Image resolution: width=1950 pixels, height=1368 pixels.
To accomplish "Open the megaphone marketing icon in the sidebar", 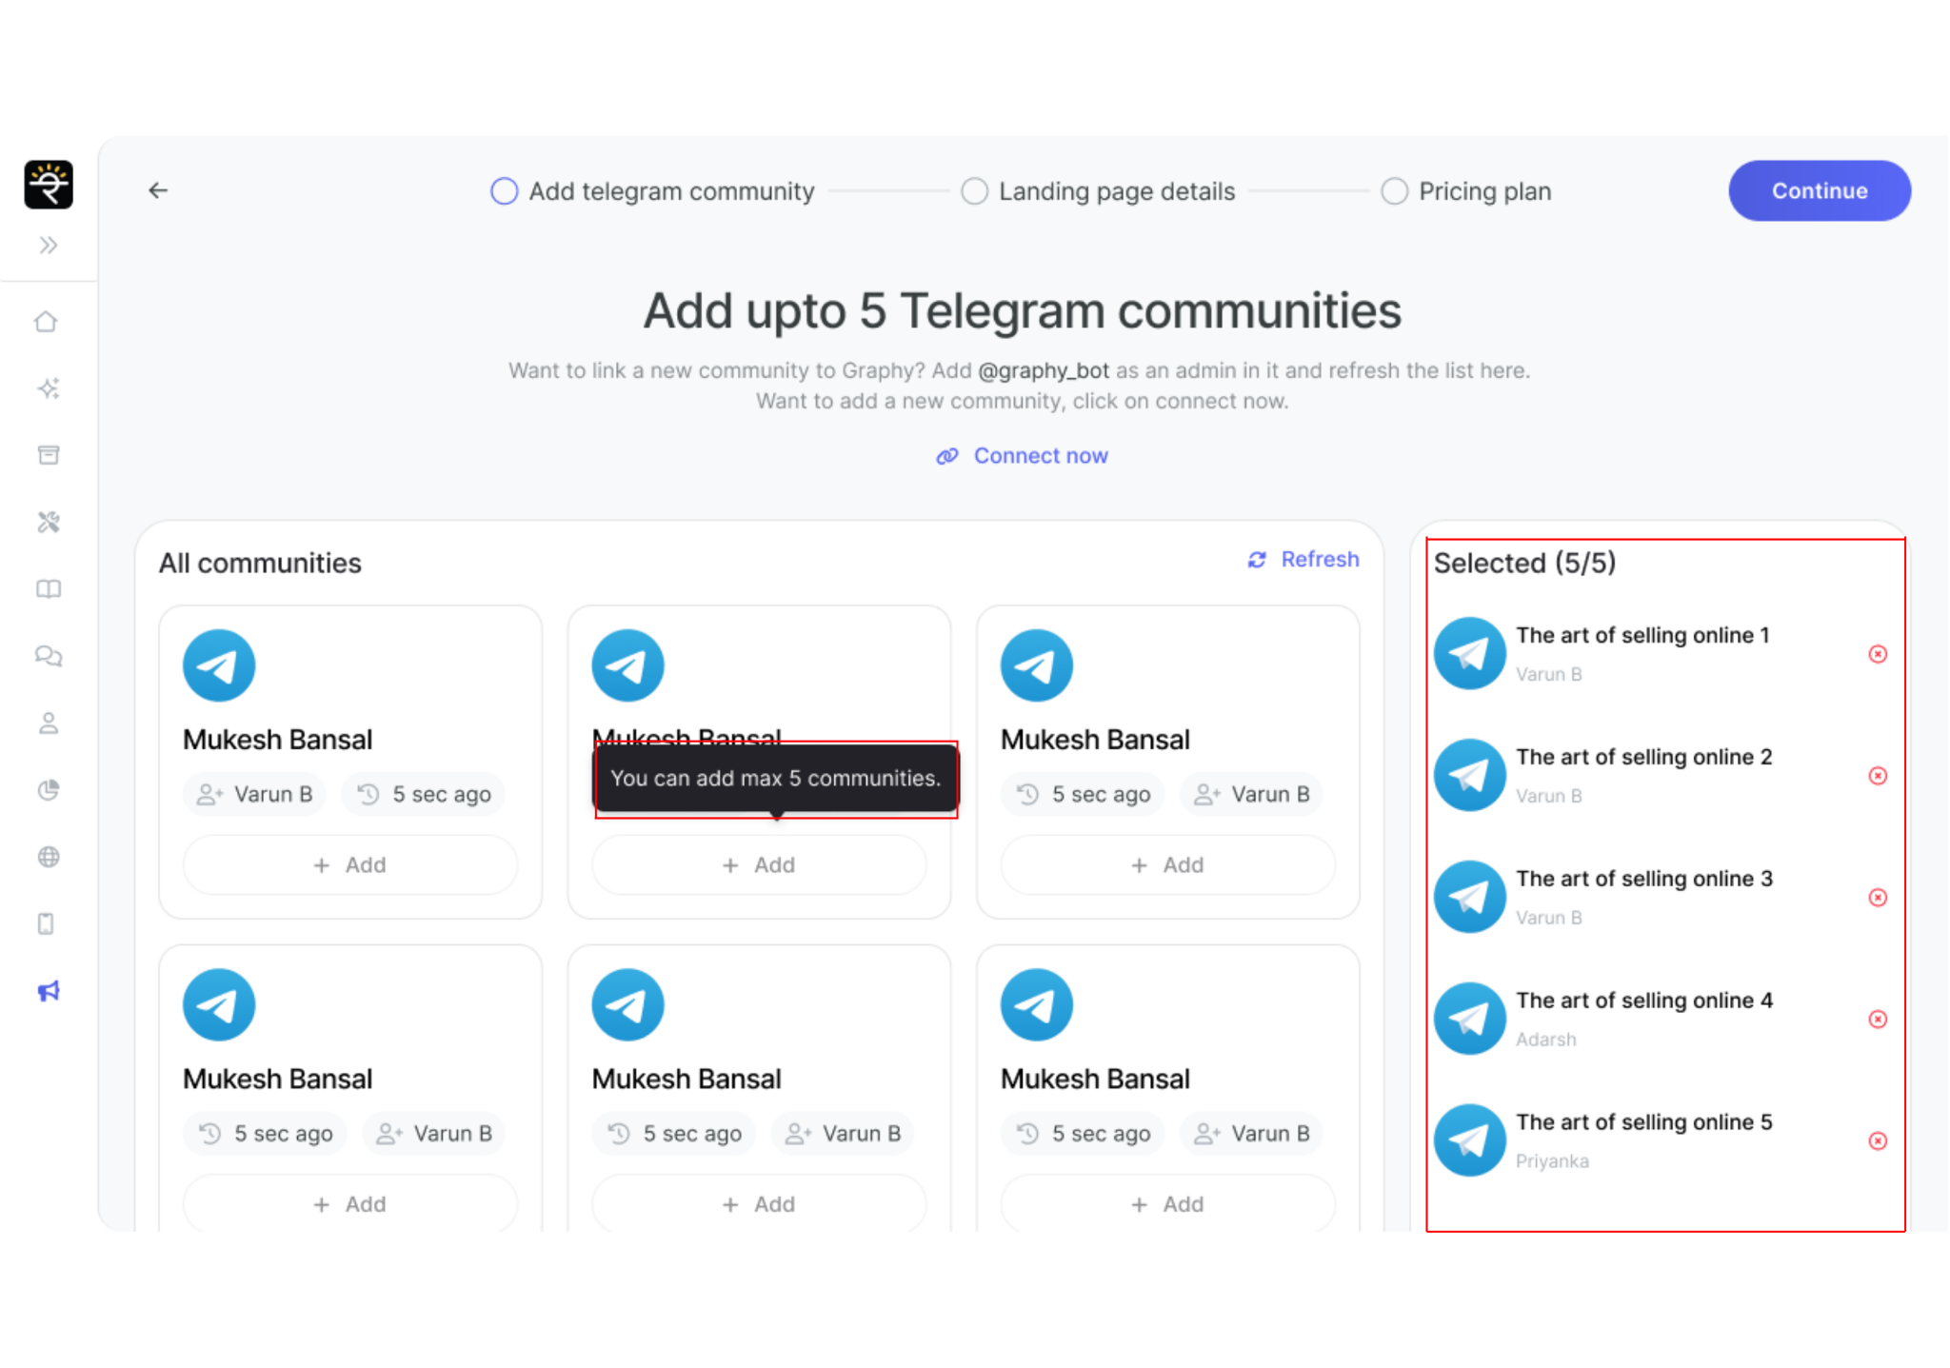I will click(49, 991).
